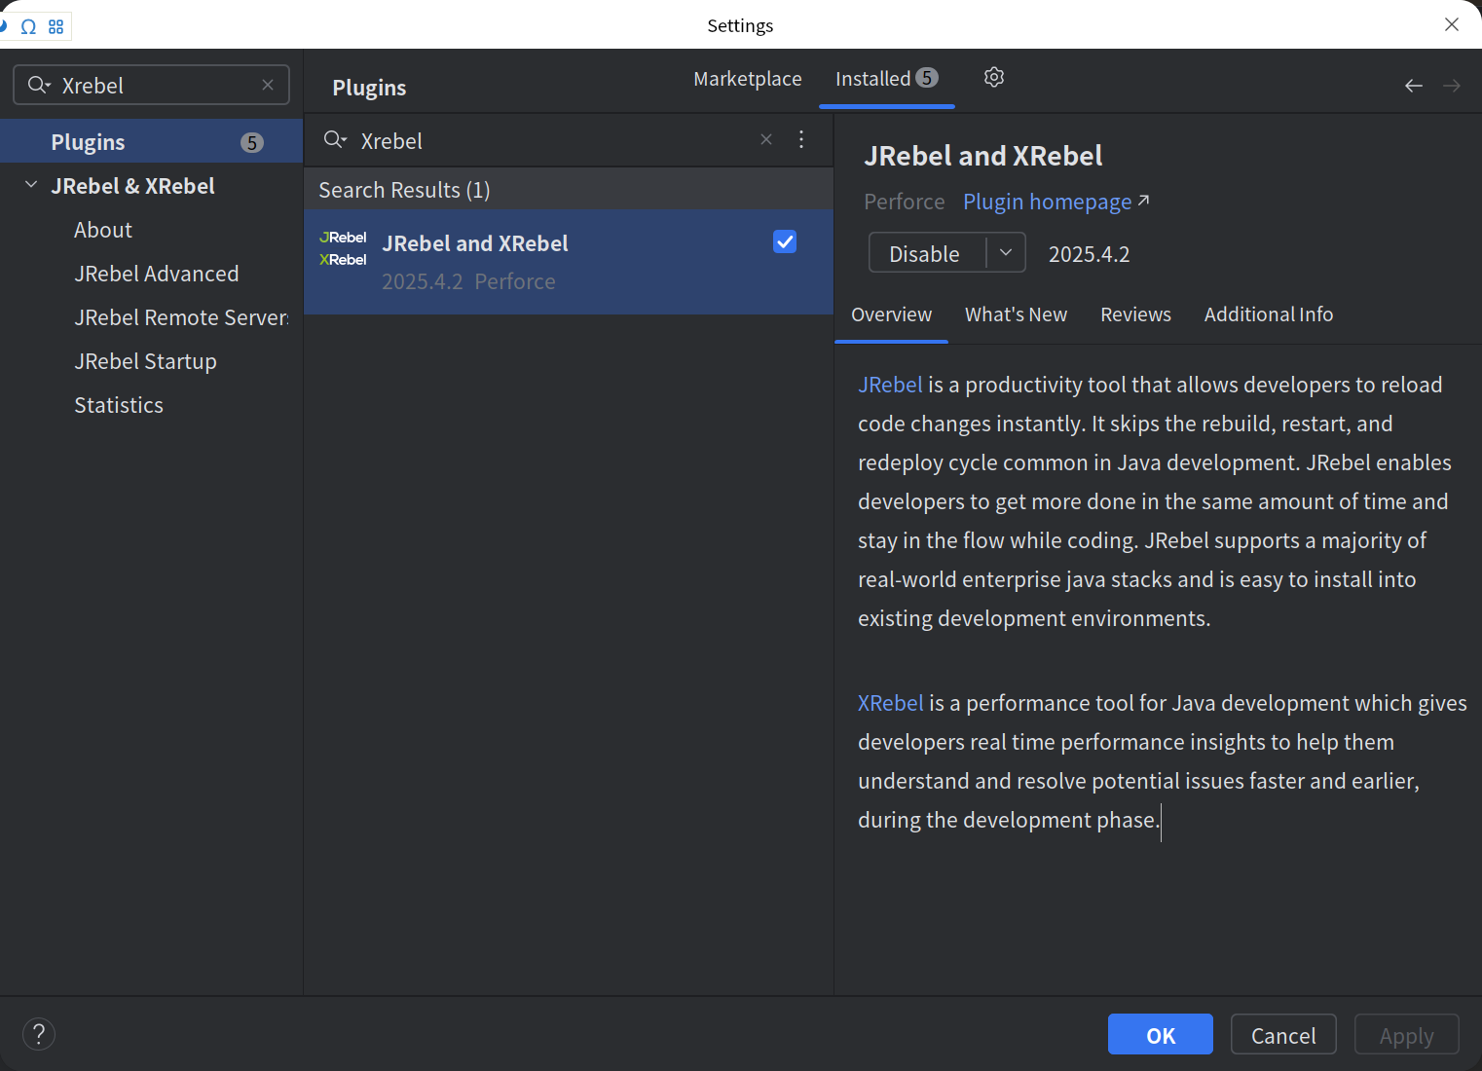Image resolution: width=1482 pixels, height=1071 pixels.
Task: Open the Reviews tab
Action: [1135, 314]
